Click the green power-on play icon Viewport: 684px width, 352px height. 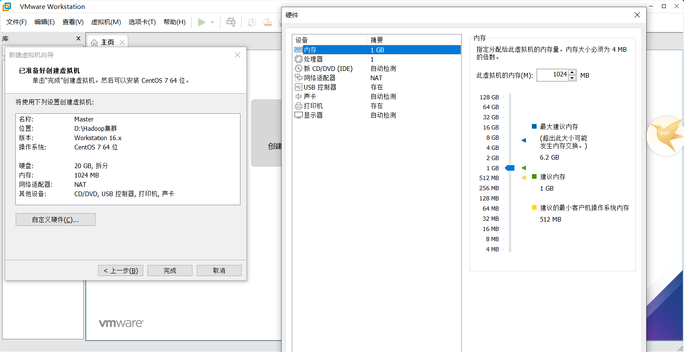tap(202, 22)
